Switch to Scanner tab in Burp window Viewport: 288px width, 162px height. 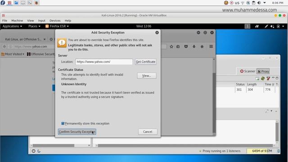(x=247, y=71)
